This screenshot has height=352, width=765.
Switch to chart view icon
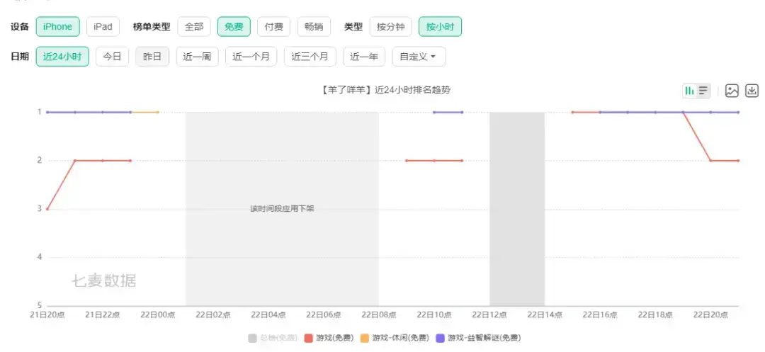[x=689, y=91]
